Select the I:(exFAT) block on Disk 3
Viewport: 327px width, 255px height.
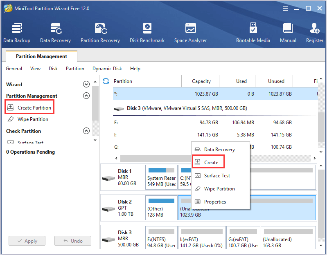(202, 238)
